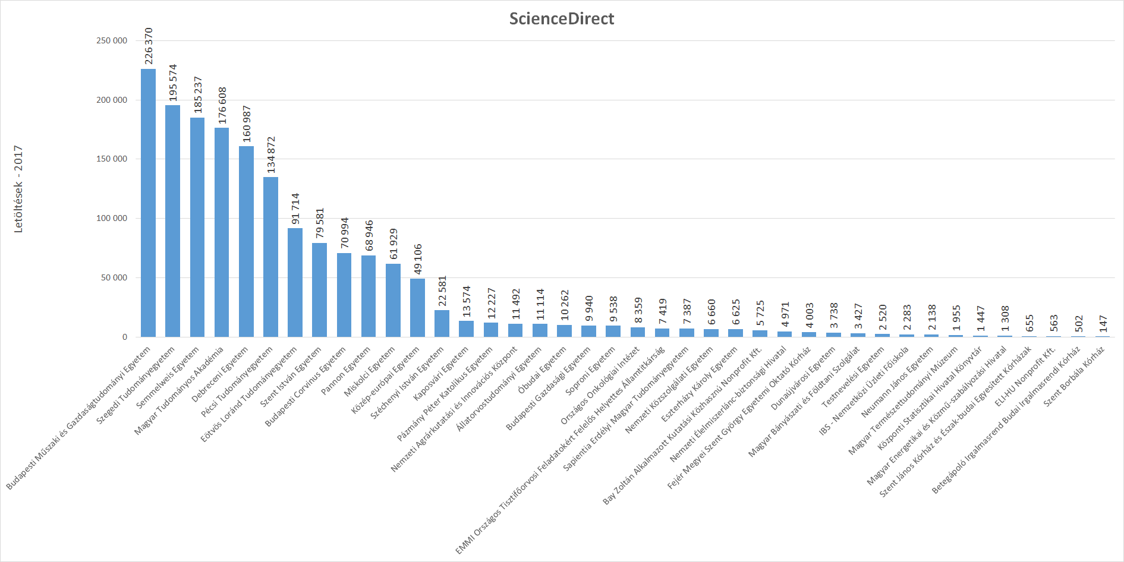Click the data label 22 581
This screenshot has height=562, width=1124.
click(x=442, y=291)
